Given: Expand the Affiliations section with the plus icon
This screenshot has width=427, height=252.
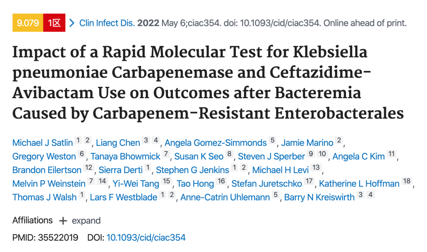Looking at the screenshot, I should pos(63,221).
